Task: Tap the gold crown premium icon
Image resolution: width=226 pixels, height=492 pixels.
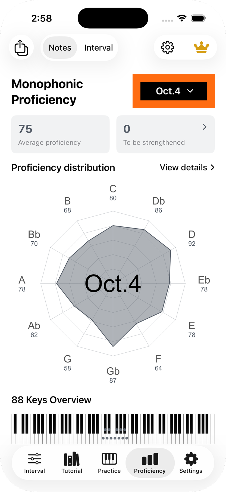Action: coord(201,47)
